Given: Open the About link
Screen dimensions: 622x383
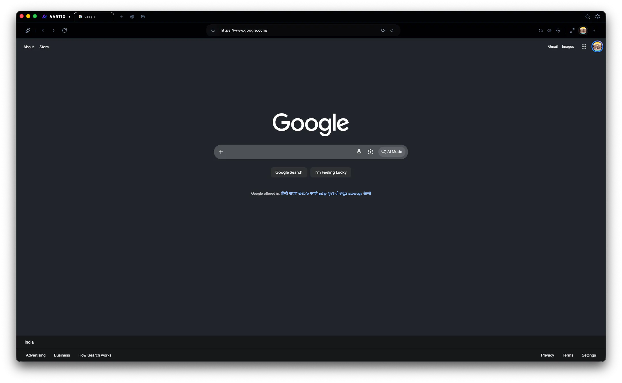Looking at the screenshot, I should click(29, 47).
